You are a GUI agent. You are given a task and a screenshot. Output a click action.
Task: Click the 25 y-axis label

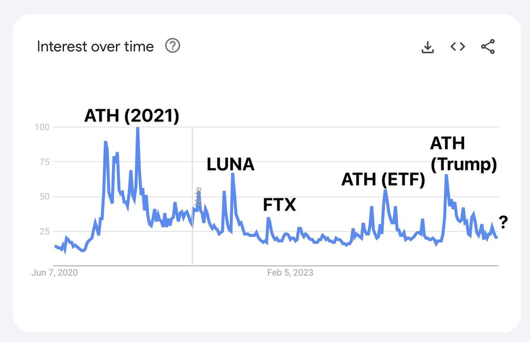(44, 231)
